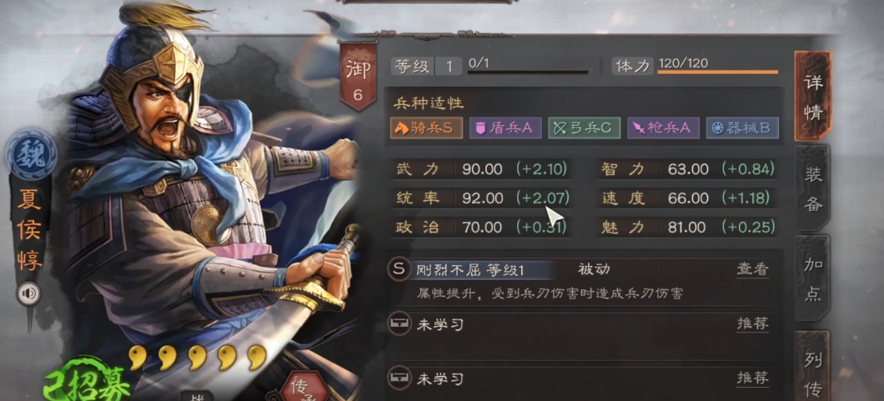Click 查看 to view 刚烈不屈 skill
Screen dimensions: 884x401
[x=752, y=269]
